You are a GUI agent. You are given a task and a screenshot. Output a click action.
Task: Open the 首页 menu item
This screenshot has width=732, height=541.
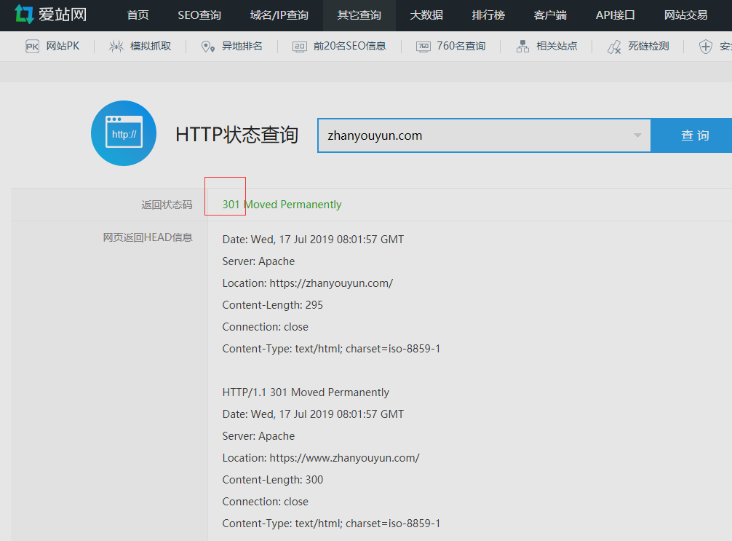click(x=138, y=15)
